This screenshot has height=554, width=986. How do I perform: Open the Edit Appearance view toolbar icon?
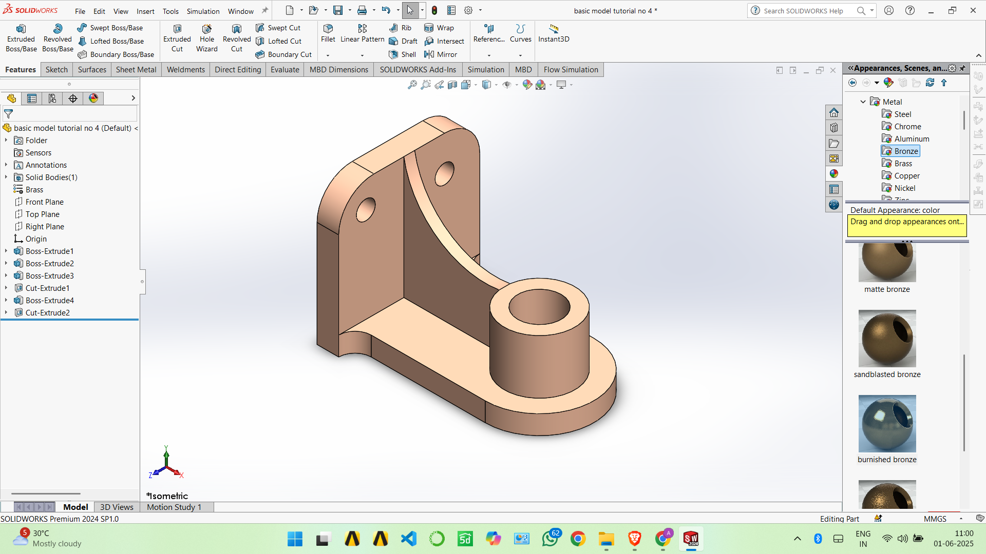(x=527, y=85)
